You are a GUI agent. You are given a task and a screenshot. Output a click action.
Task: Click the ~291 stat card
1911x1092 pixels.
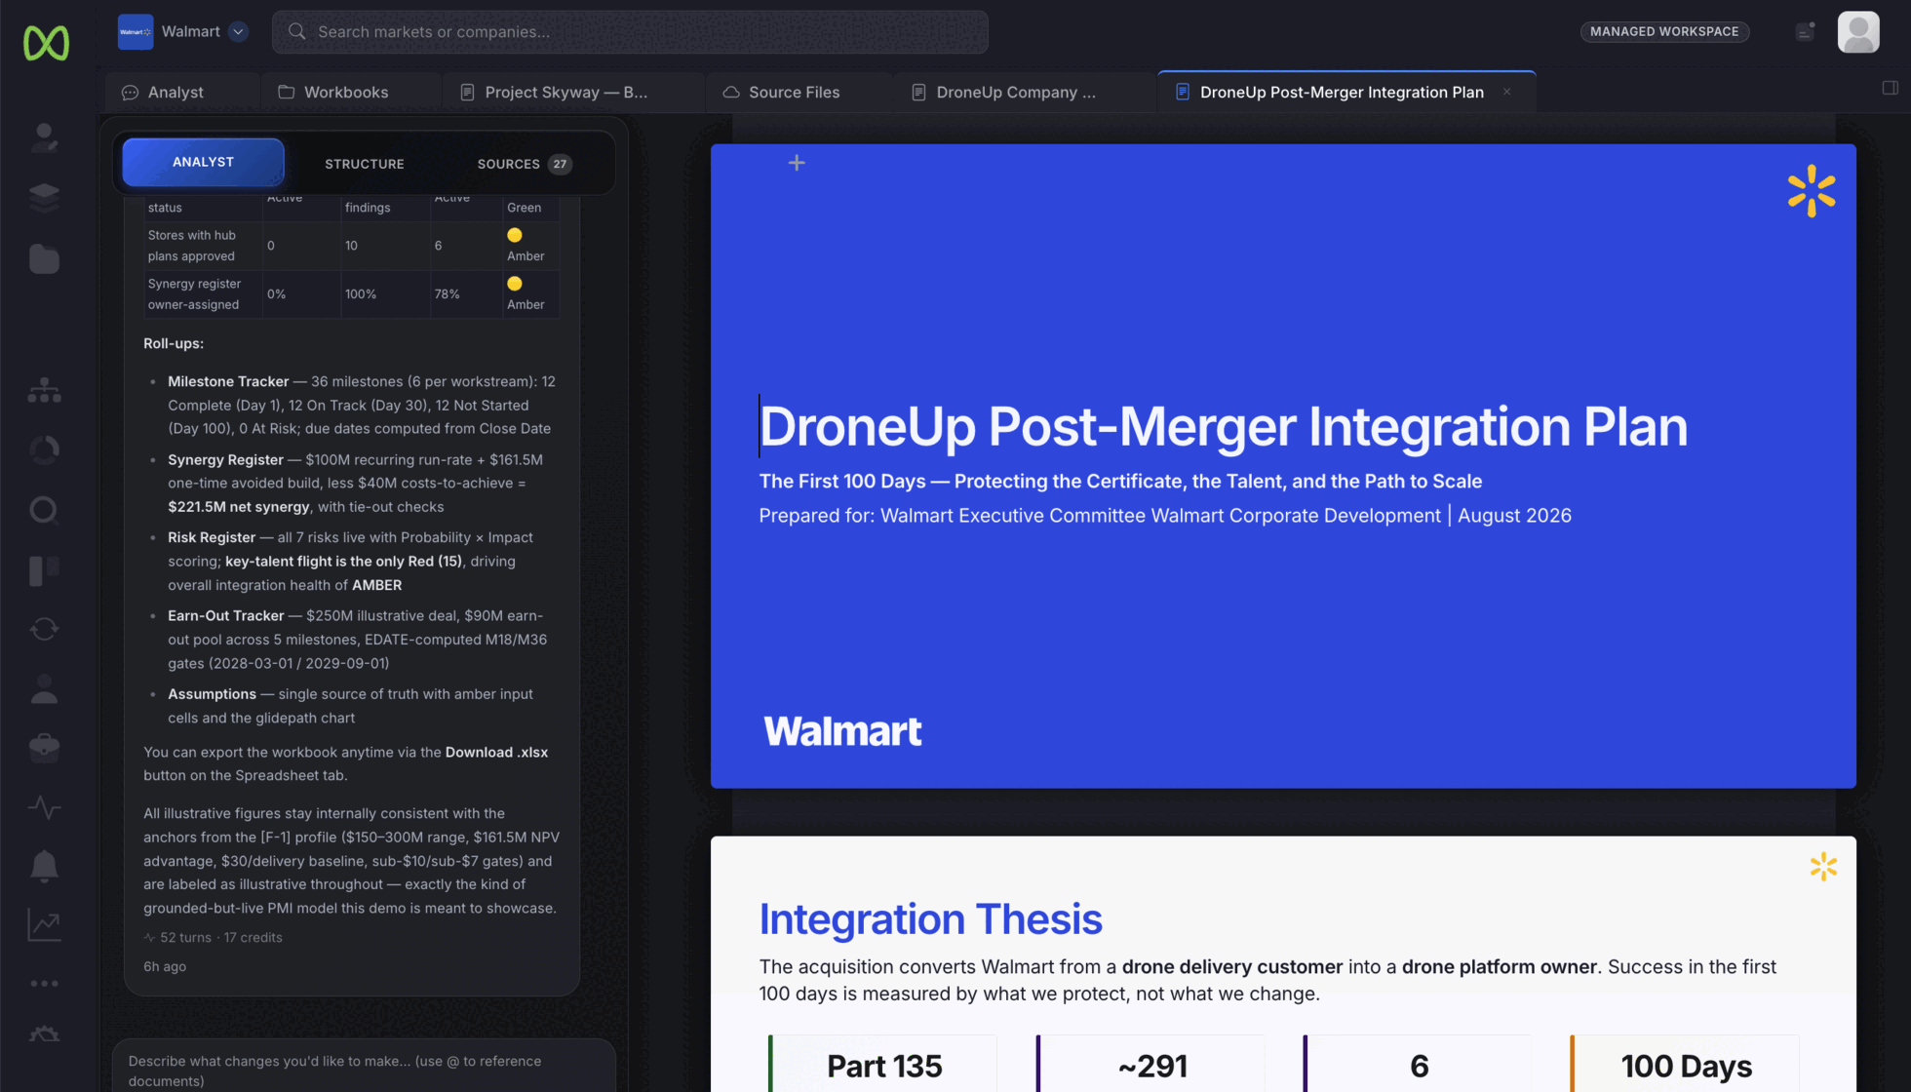[1150, 1065]
